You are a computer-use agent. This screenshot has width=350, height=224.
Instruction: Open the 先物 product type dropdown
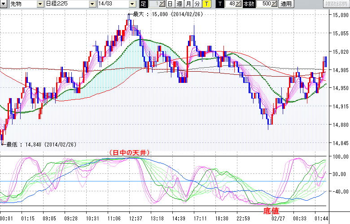point(41,4)
